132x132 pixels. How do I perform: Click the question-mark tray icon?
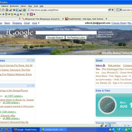(x=110, y=129)
